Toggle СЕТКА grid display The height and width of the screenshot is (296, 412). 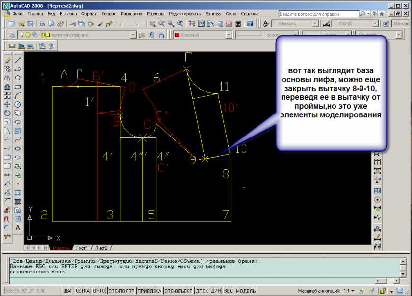click(83, 291)
